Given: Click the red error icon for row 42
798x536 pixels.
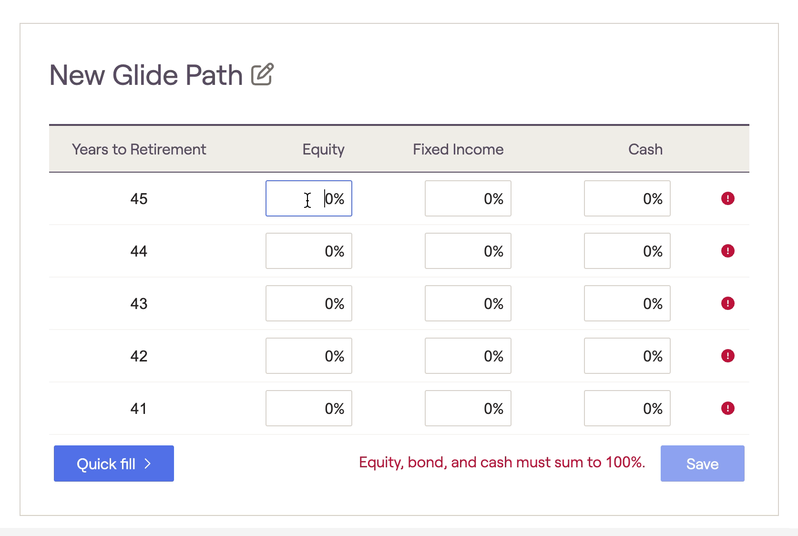Looking at the screenshot, I should point(727,356).
